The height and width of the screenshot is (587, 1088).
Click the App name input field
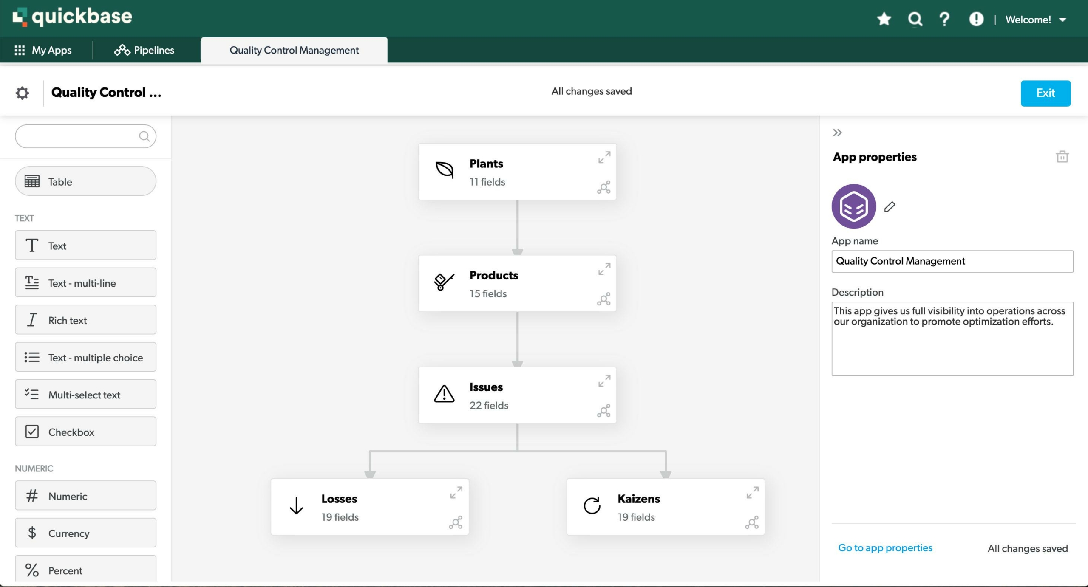pyautogui.click(x=952, y=261)
